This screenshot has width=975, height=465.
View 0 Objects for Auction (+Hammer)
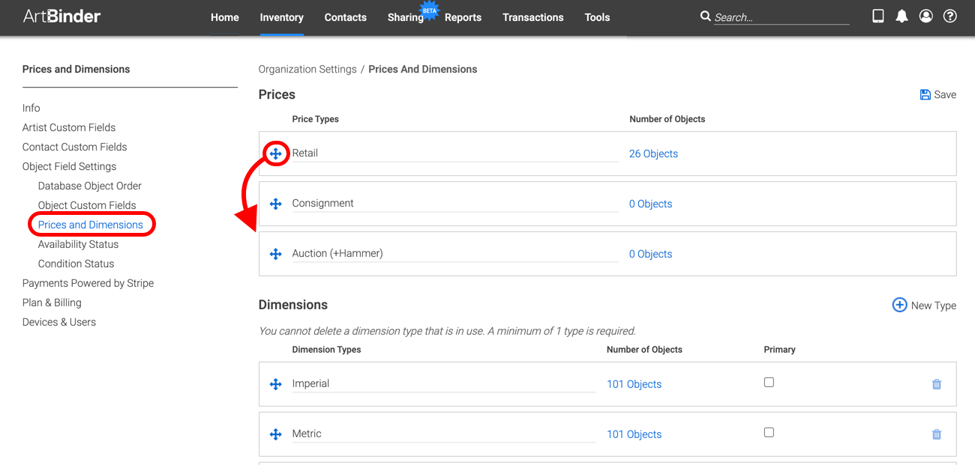[650, 254]
